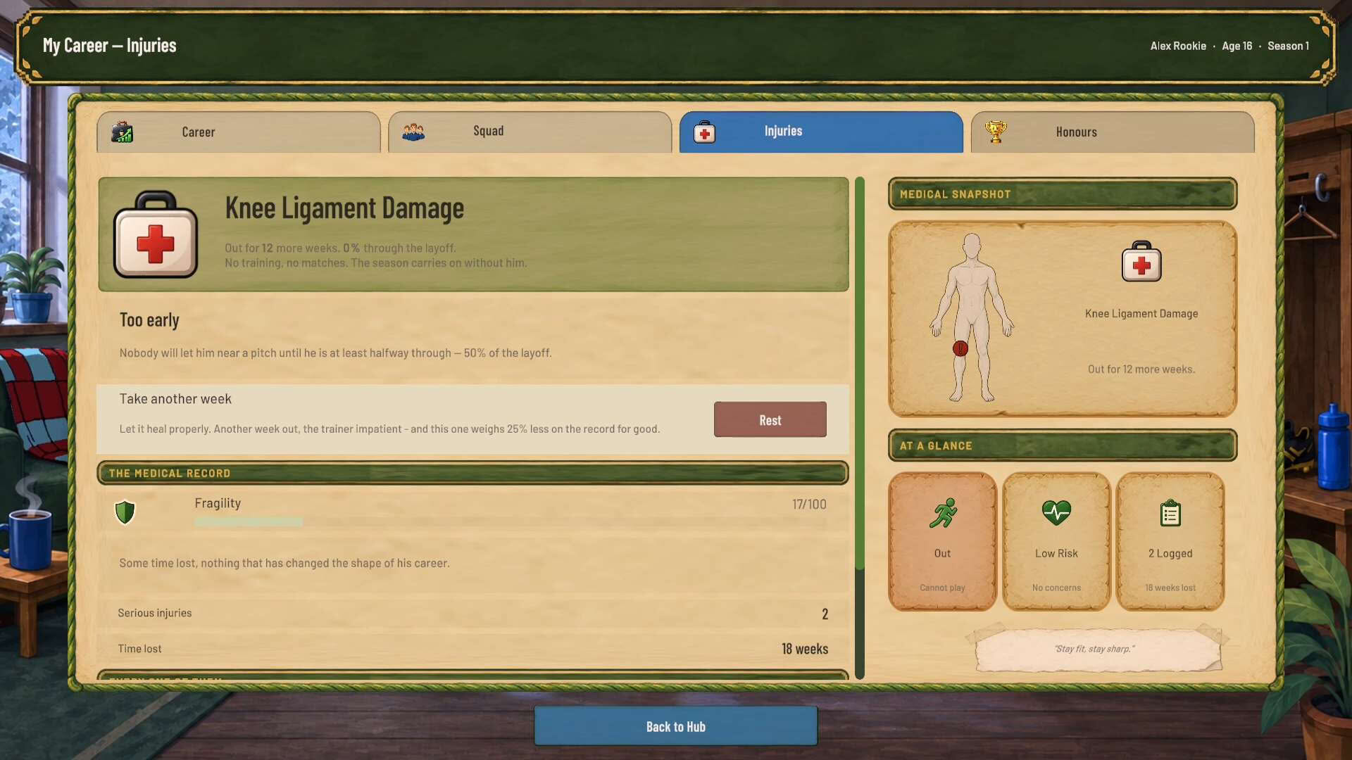
Task: Click the 'Serious injuries' row label
Action: click(155, 613)
